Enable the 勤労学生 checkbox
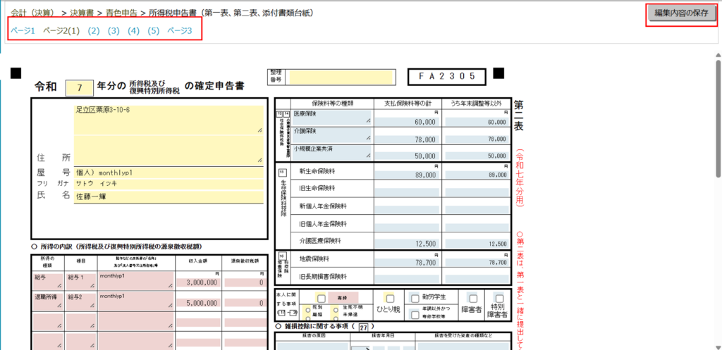Image resolution: width=722 pixels, height=350 pixels. click(415, 298)
